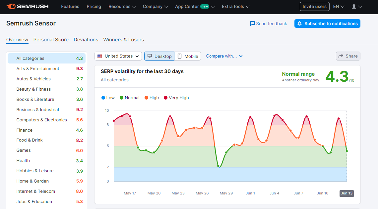This screenshot has height=209, width=378.
Task: Select the Jobs & Education category
Action: click(x=46, y=201)
